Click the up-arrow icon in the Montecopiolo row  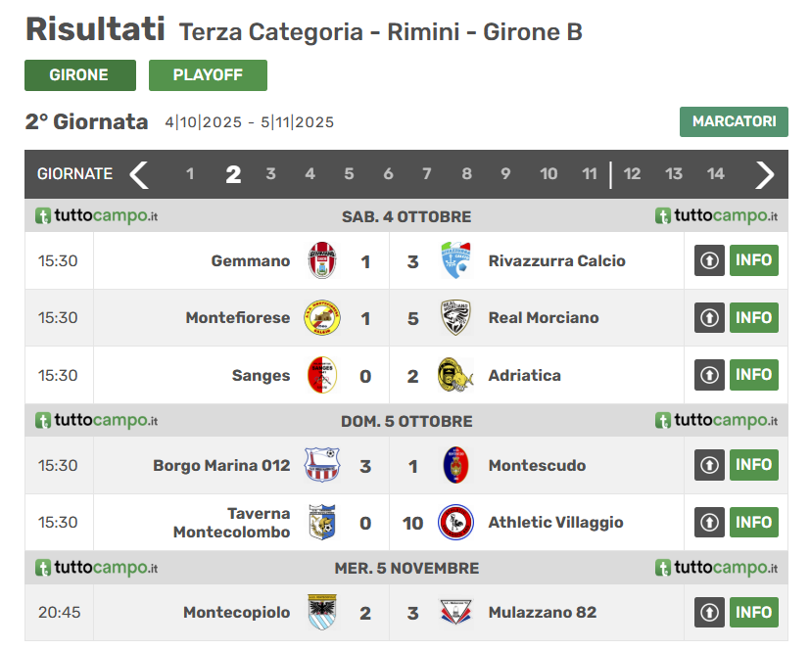click(709, 612)
